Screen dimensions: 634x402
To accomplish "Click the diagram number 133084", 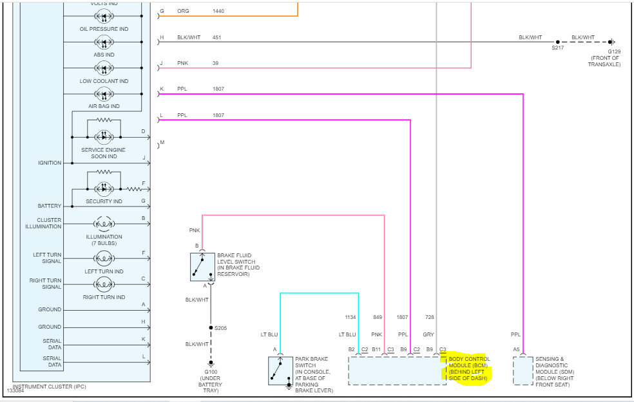I will (x=15, y=391).
